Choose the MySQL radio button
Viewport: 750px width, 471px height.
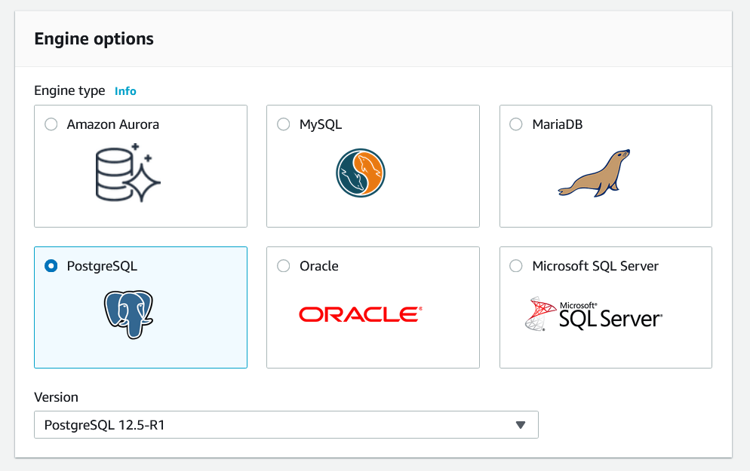[x=284, y=124]
